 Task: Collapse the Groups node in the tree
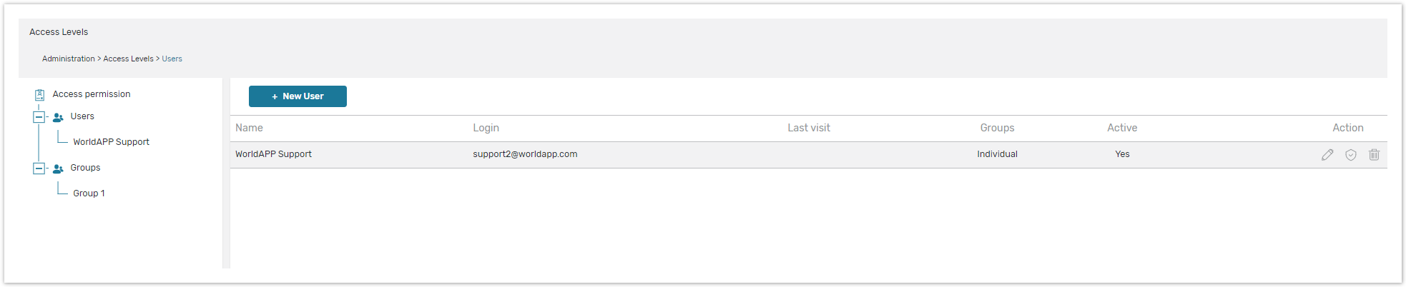[x=39, y=168]
